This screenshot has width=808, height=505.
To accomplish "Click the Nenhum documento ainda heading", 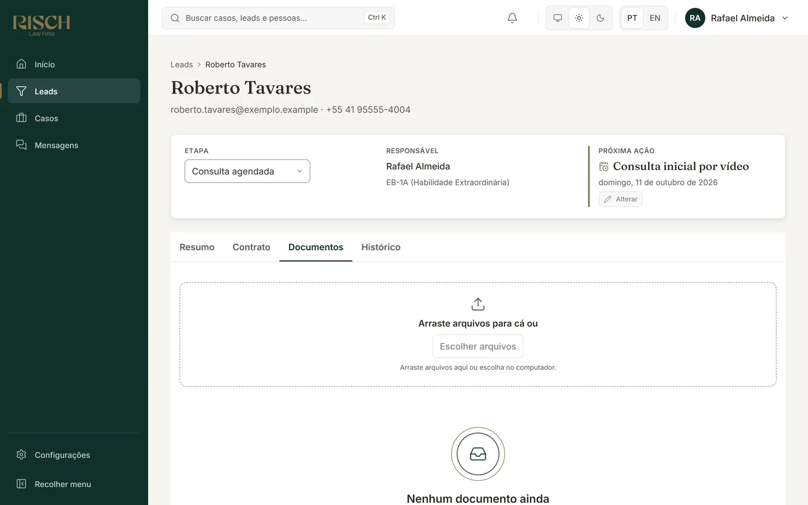I will (478, 498).
